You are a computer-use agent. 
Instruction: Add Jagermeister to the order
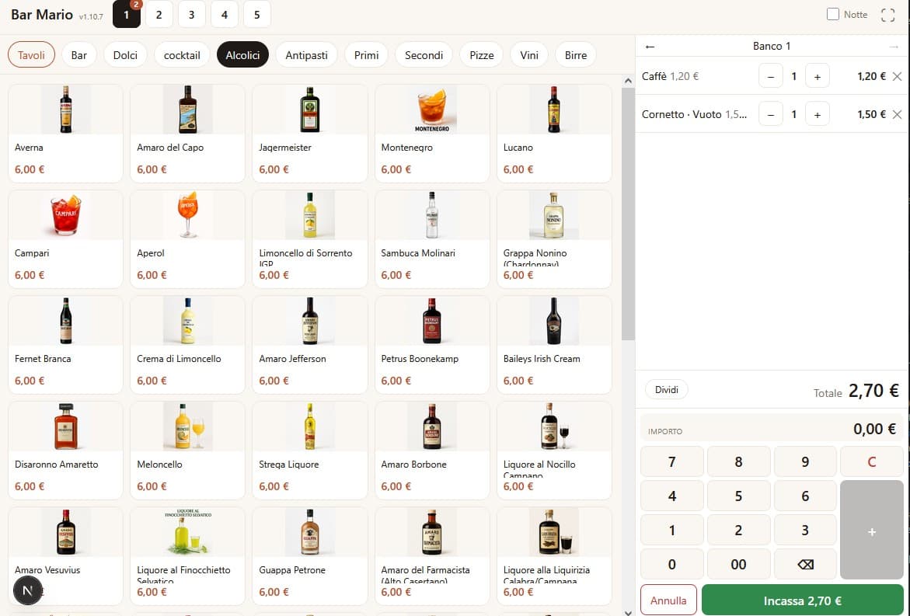click(310, 134)
